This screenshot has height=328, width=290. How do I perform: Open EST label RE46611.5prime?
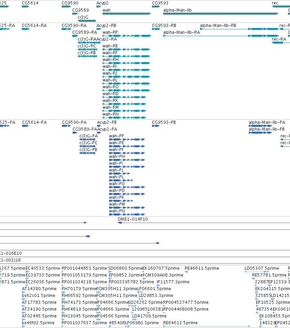(202, 268)
